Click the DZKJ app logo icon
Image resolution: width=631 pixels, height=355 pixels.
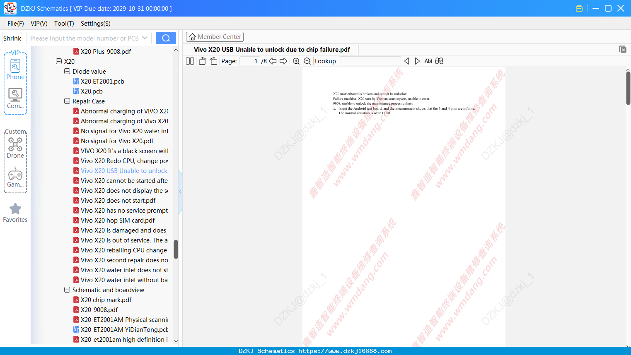point(10,8)
